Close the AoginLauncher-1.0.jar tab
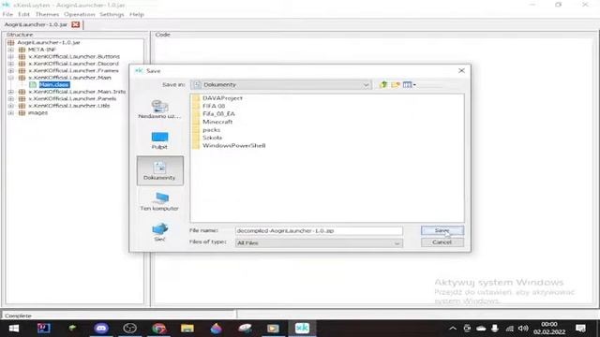The width and height of the screenshot is (600, 337). [75, 24]
